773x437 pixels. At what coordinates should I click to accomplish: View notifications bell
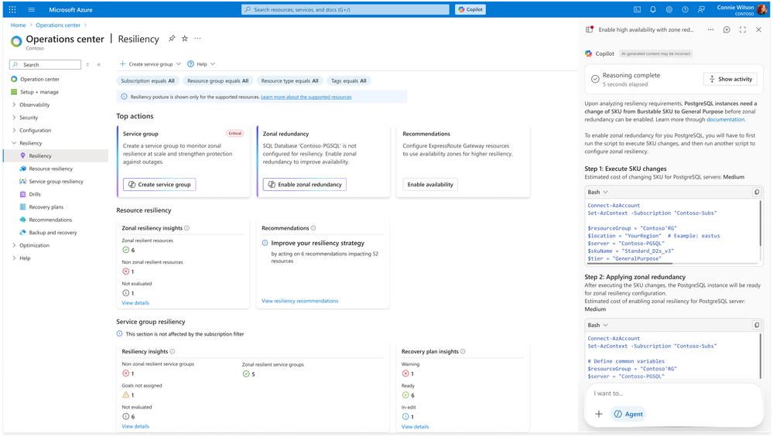(x=653, y=9)
